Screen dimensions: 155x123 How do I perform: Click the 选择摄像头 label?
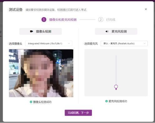(16, 44)
